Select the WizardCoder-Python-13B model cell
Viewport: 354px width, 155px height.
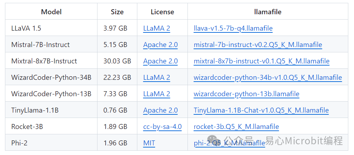[x=52, y=93]
